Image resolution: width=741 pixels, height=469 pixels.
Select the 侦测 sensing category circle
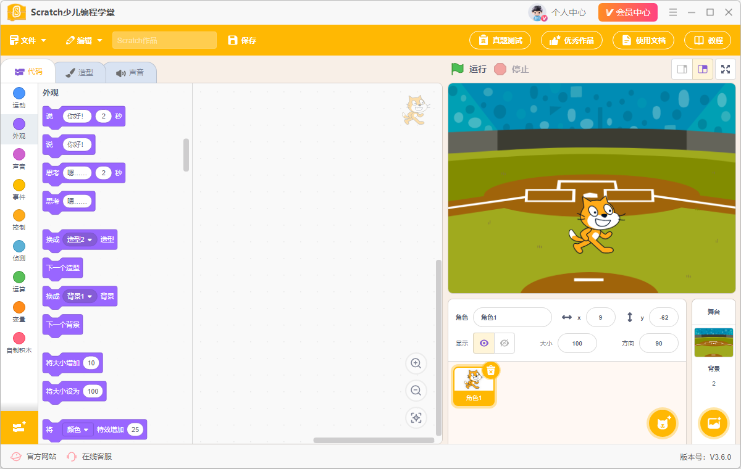point(19,246)
